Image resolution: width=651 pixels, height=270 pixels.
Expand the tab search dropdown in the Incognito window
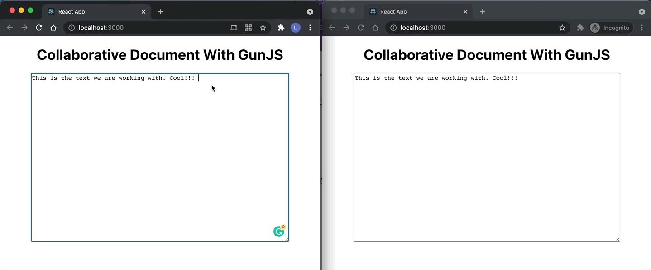pyautogui.click(x=641, y=12)
